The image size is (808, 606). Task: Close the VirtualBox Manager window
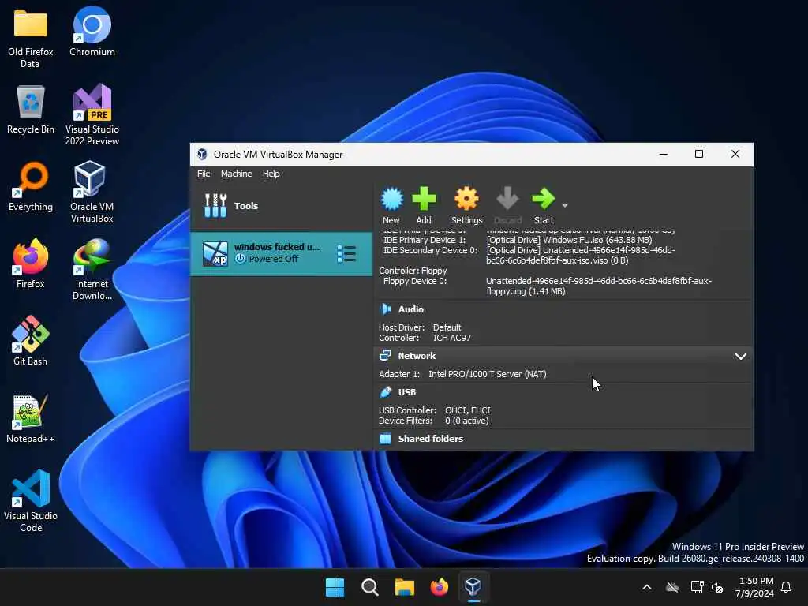click(x=735, y=154)
